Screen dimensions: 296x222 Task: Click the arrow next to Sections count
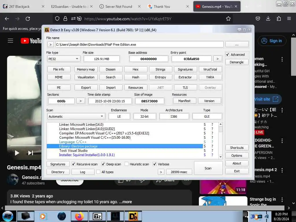pyautogui.click(x=81, y=101)
